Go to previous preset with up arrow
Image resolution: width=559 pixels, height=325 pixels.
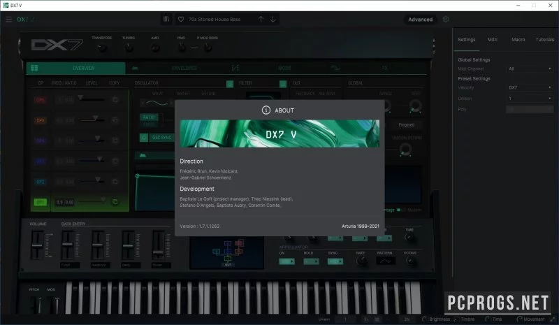261,20
